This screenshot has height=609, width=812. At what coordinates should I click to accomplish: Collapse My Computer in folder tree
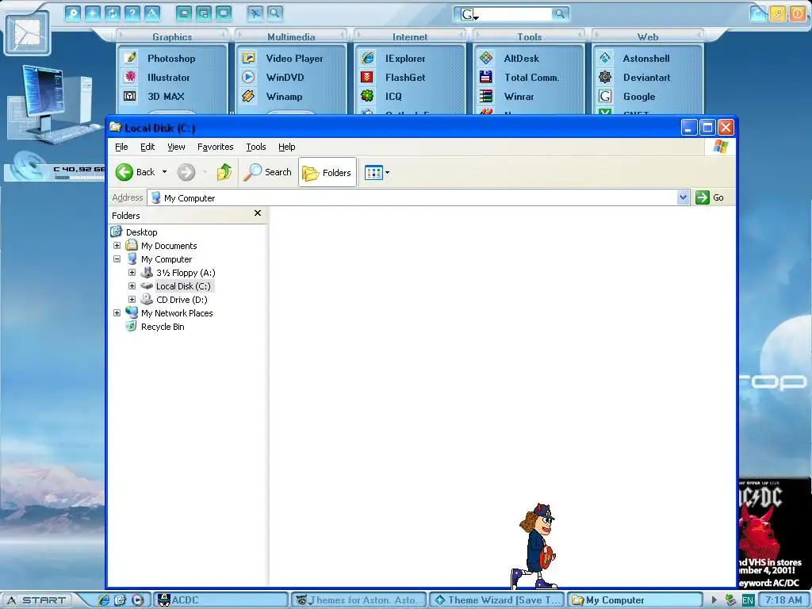[x=117, y=259]
